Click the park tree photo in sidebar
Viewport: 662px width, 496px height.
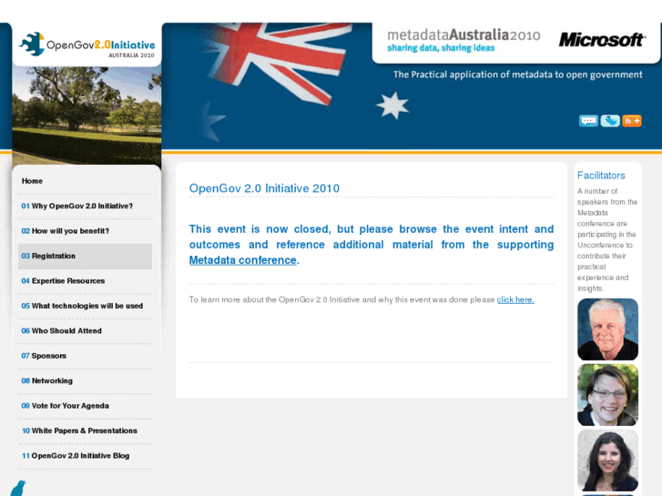tap(87, 116)
